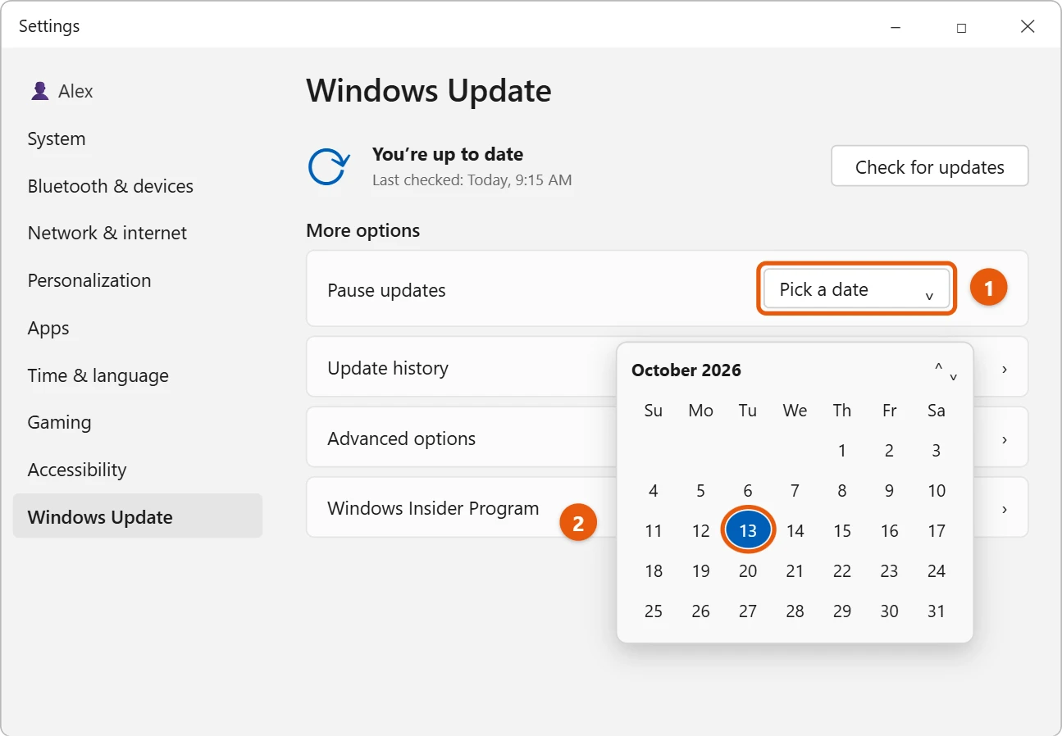Click the 'More options' heading
1062x736 pixels.
pos(362,230)
